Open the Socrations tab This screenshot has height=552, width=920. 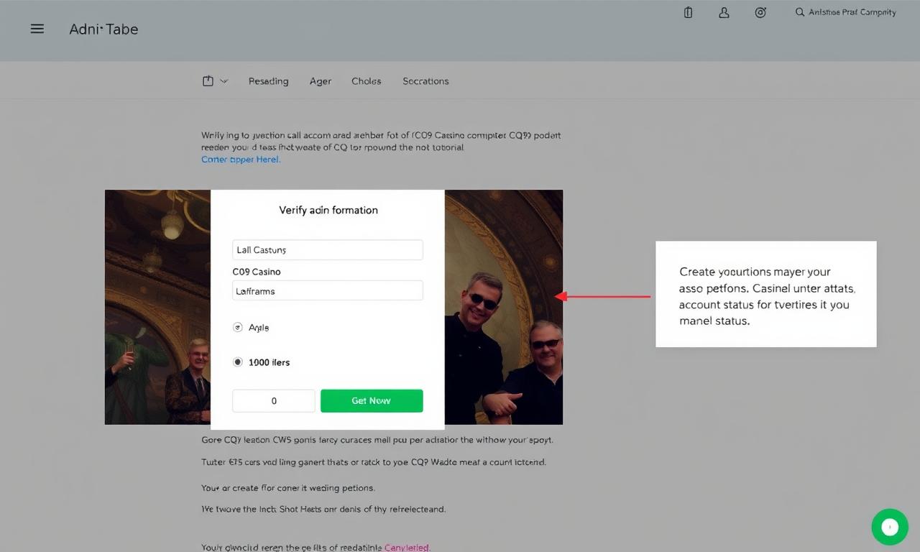coord(425,81)
